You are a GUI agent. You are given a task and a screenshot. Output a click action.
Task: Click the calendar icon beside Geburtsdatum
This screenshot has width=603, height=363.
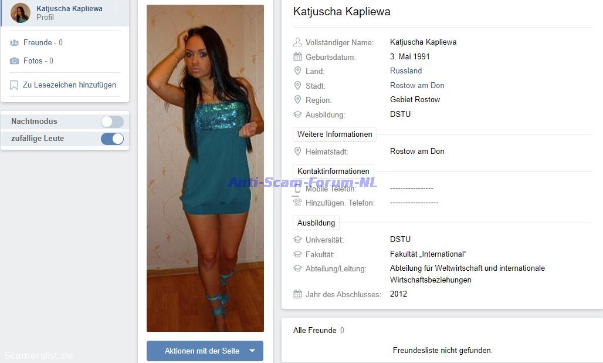(x=297, y=57)
